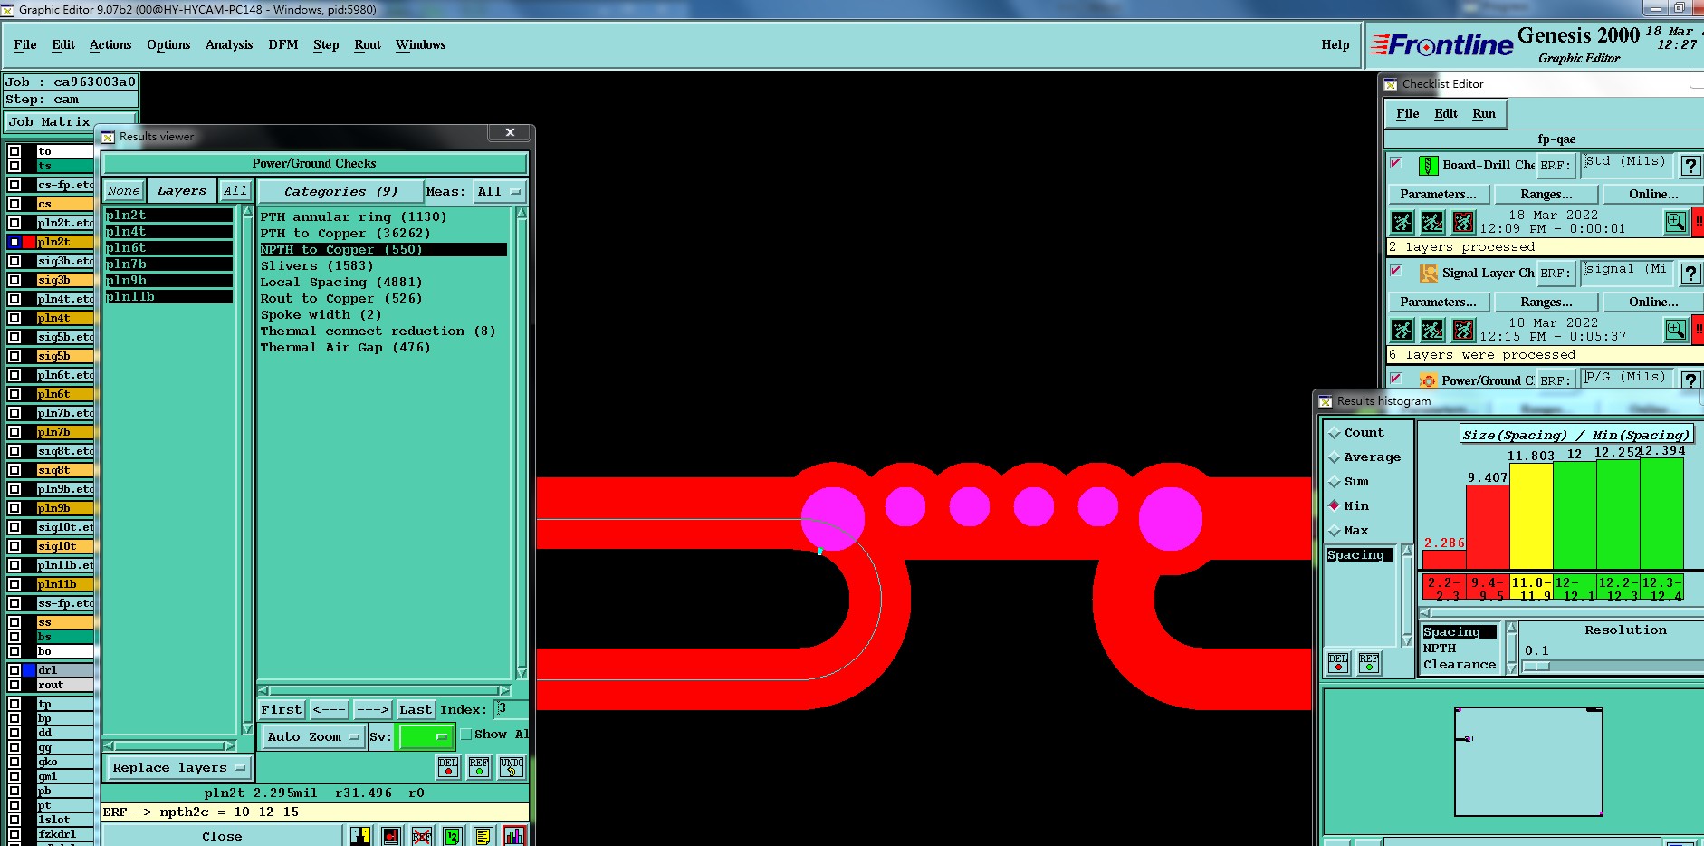Click the red measurement icon beside Close
Image resolution: width=1704 pixels, height=846 pixels.
point(391,836)
